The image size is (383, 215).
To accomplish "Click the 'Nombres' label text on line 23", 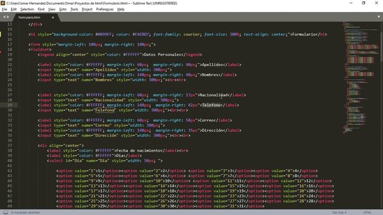I will 210,75.
